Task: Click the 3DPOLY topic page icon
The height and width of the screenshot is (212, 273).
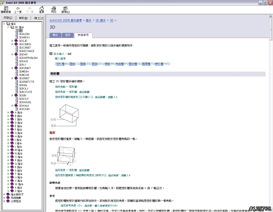Action: tap(17, 89)
